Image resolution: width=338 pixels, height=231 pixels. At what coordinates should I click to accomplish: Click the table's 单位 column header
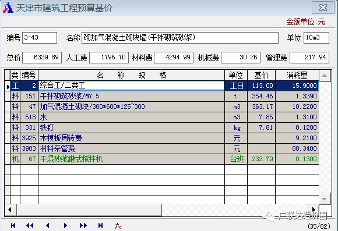236,75
